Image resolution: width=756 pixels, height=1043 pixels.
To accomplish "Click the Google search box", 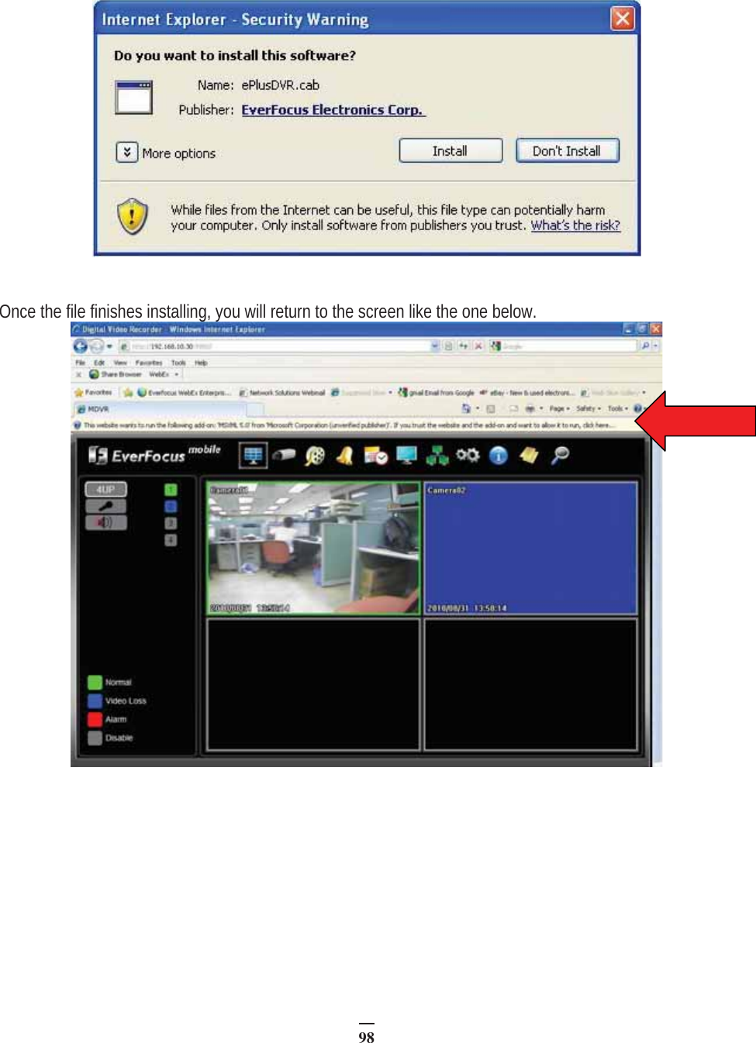I will (x=564, y=346).
